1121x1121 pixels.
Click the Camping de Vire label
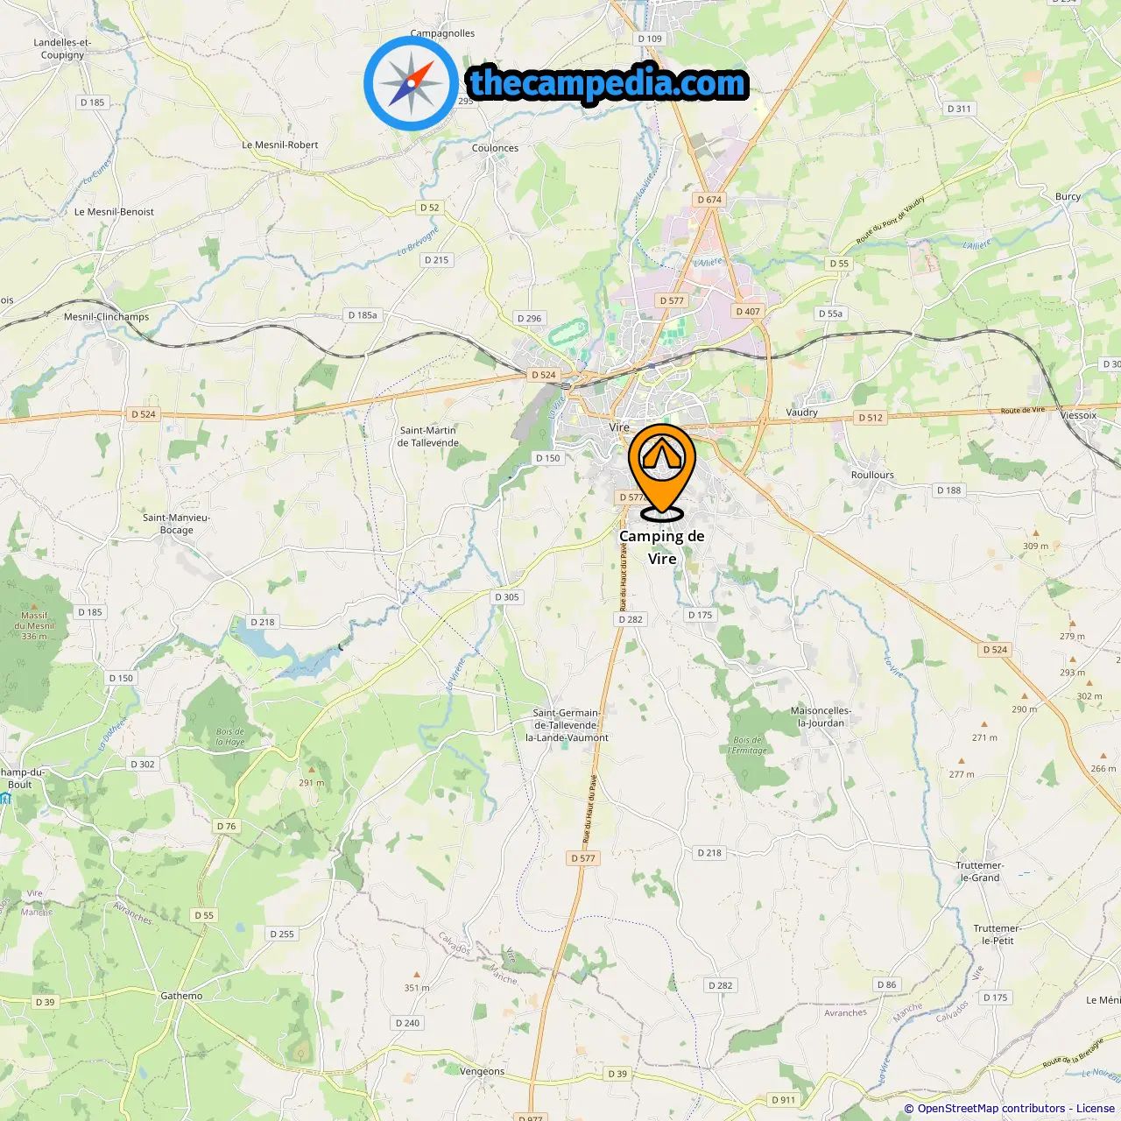pyautogui.click(x=662, y=547)
